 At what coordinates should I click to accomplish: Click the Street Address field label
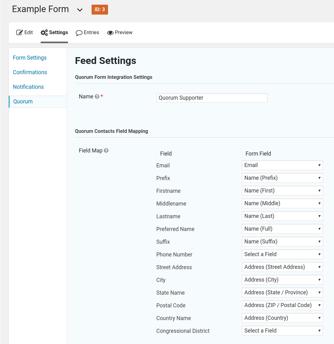tap(174, 267)
